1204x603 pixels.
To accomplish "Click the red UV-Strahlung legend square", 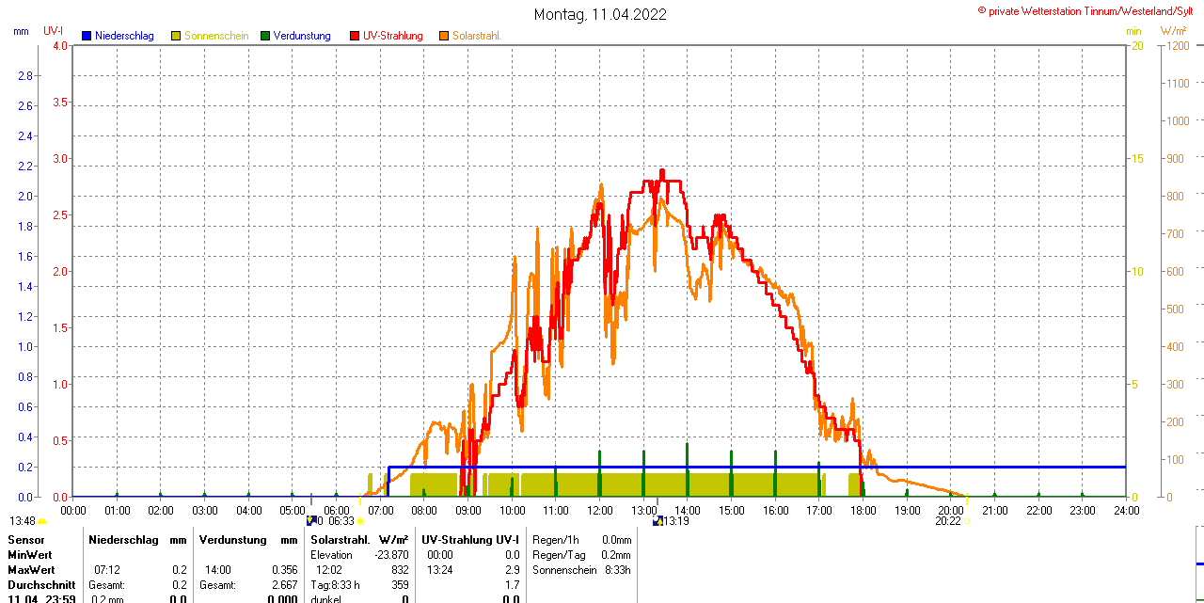I will coord(355,36).
